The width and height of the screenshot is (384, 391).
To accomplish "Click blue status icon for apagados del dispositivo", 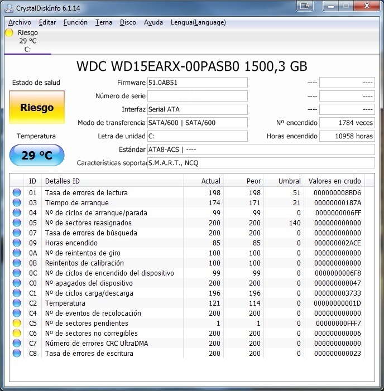I will (17, 283).
